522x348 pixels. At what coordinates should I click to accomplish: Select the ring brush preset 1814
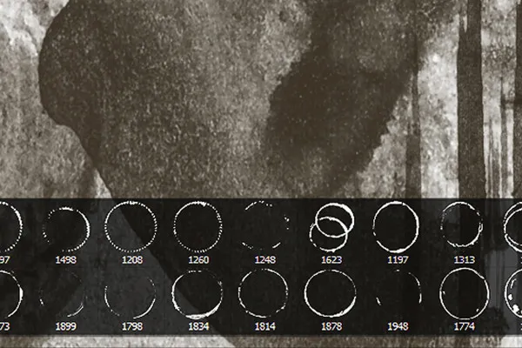pos(264,293)
